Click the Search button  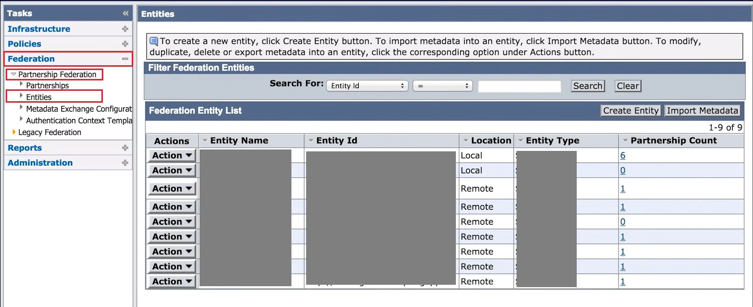point(588,86)
